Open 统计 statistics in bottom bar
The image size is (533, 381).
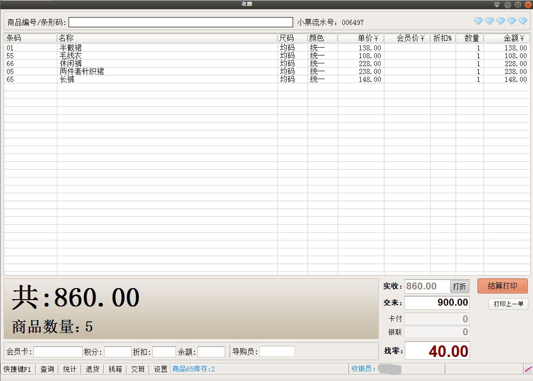coord(70,369)
